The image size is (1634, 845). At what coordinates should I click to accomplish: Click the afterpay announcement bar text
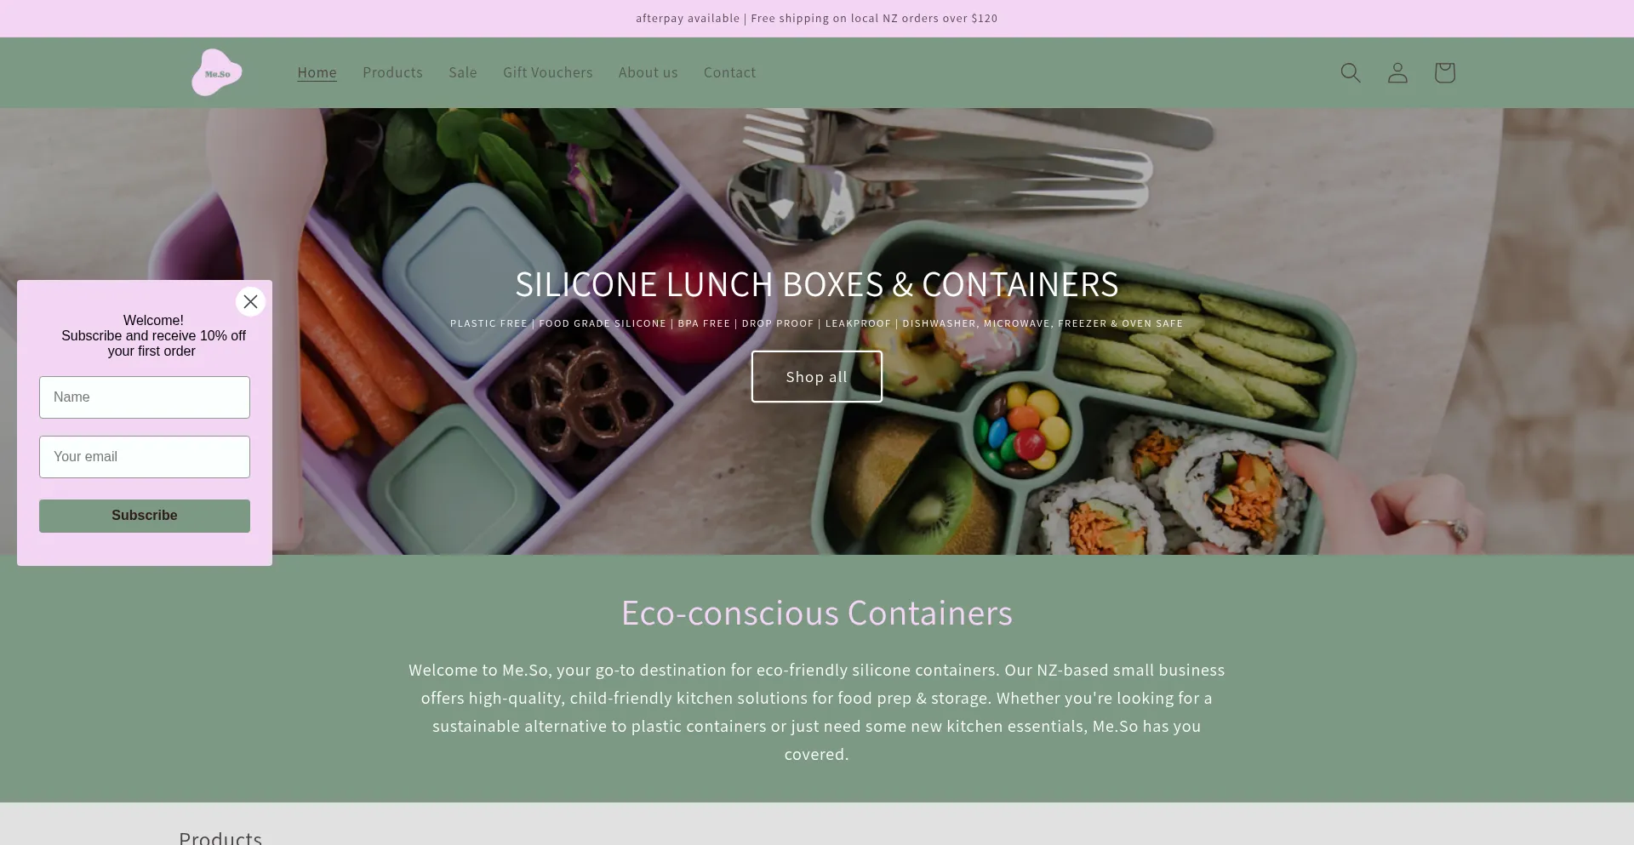click(817, 18)
